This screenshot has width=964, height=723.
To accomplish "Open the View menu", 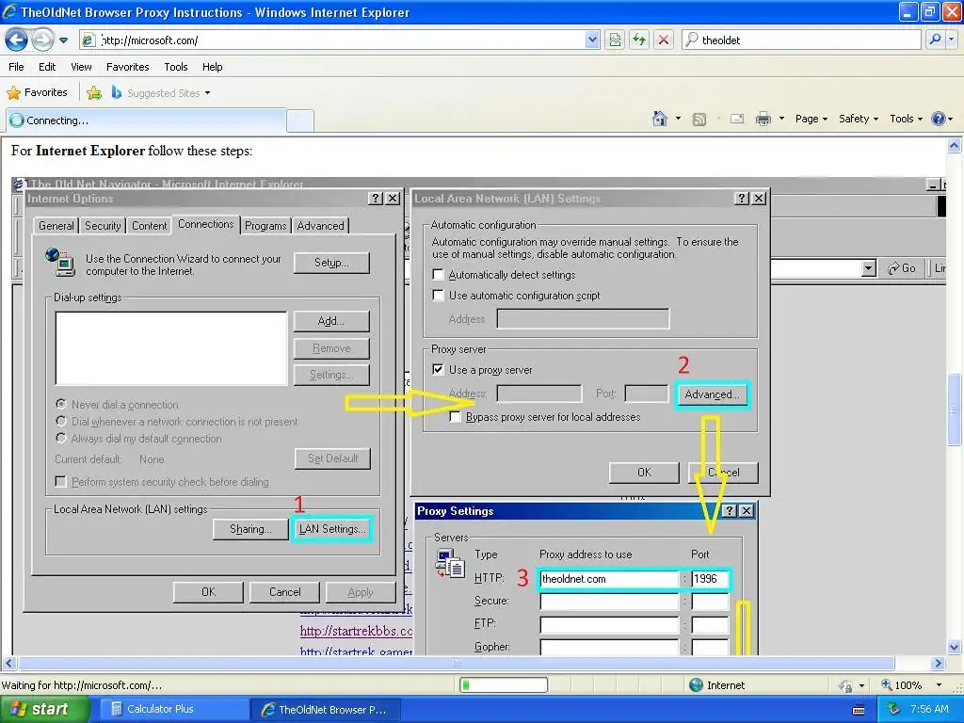I will click(81, 67).
